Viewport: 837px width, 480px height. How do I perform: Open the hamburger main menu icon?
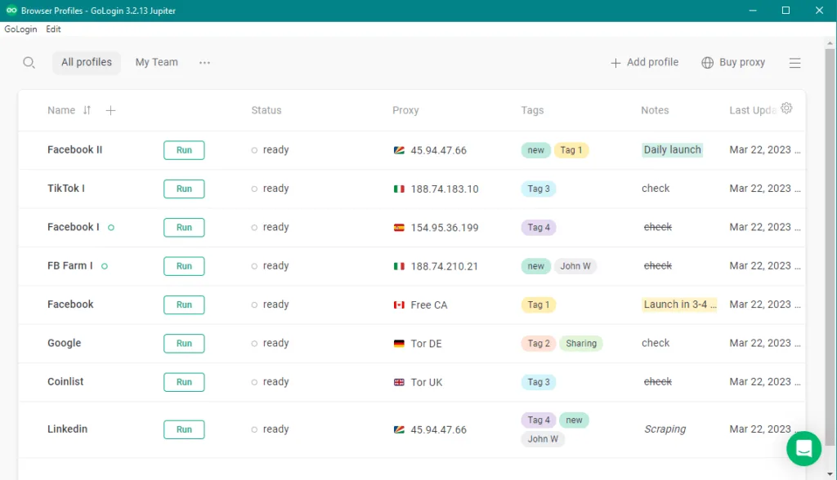coord(794,63)
